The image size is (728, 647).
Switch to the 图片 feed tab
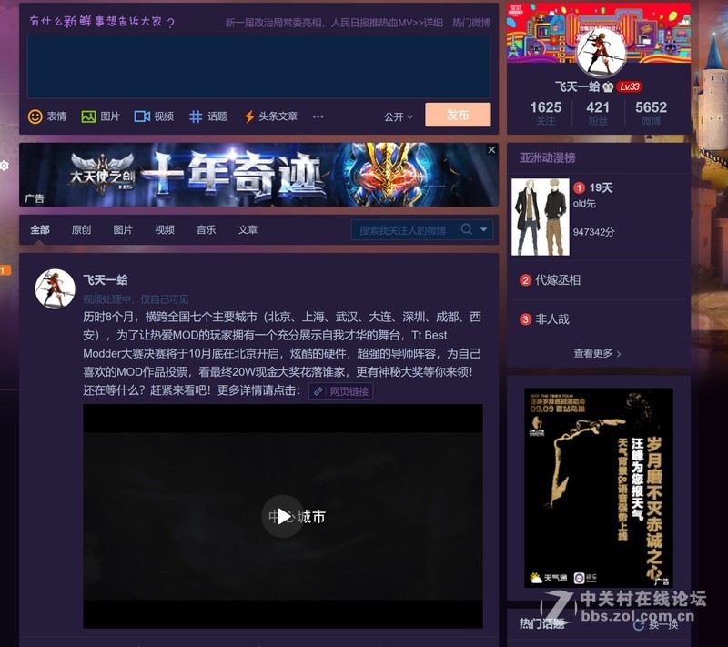(123, 229)
